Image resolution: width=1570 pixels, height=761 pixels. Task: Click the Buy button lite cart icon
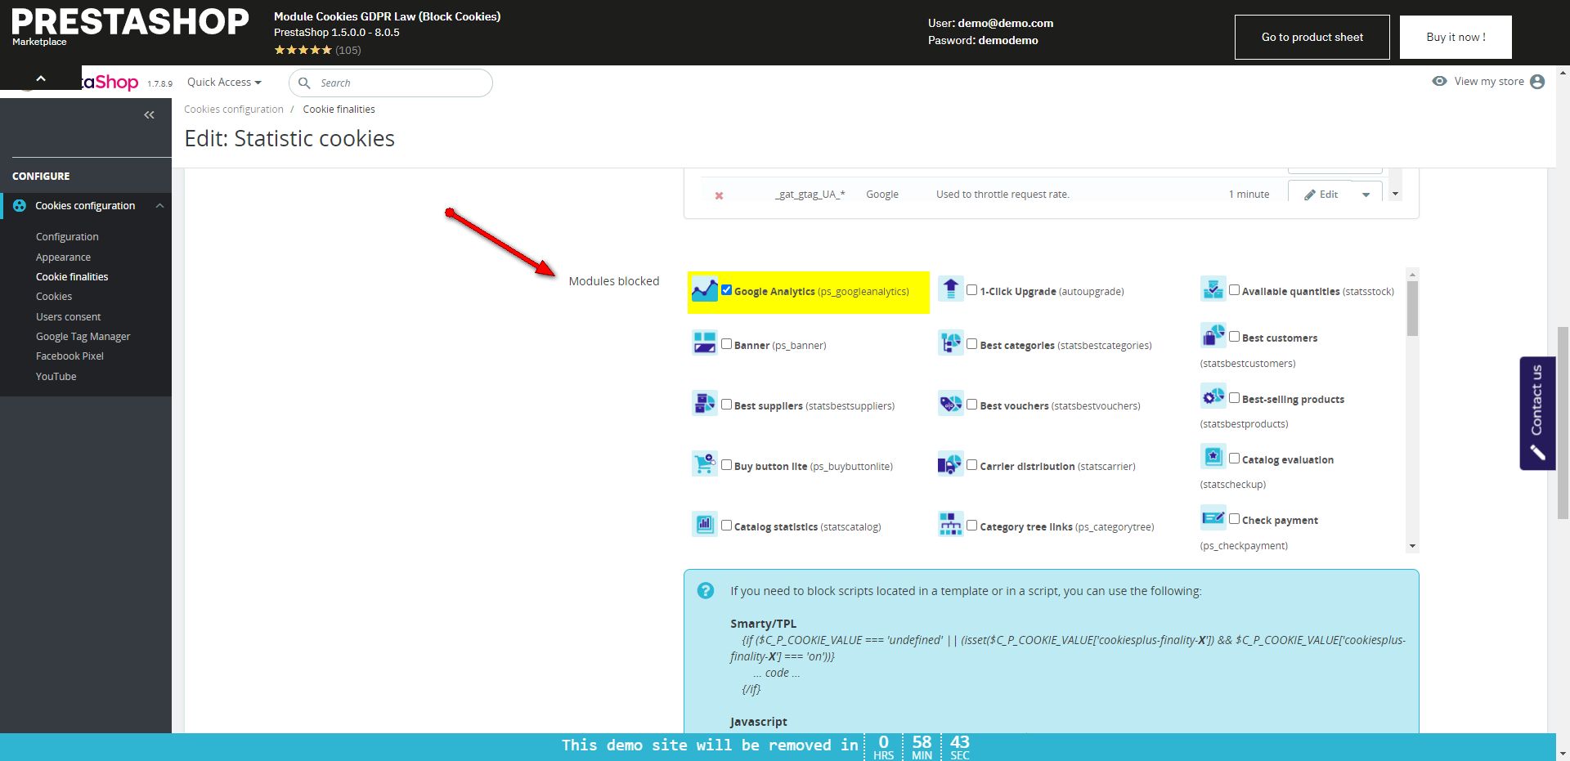pyautogui.click(x=704, y=464)
